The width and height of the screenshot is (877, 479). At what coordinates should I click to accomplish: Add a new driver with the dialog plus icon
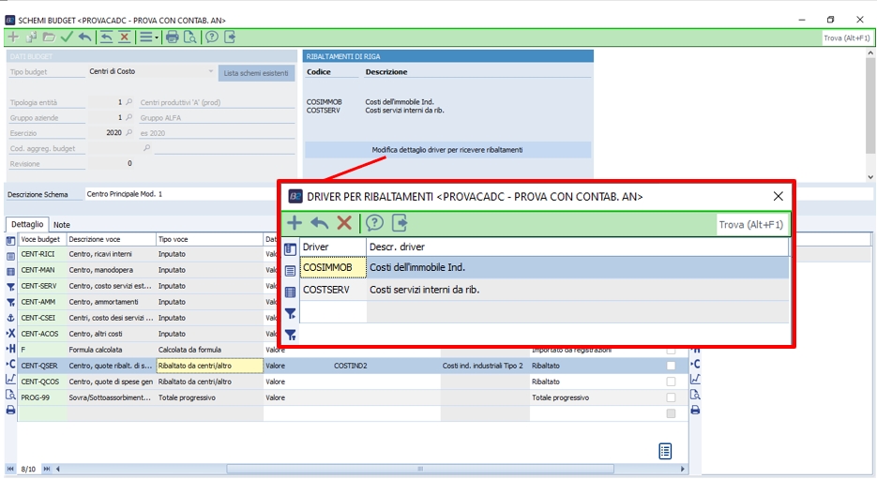tap(295, 223)
